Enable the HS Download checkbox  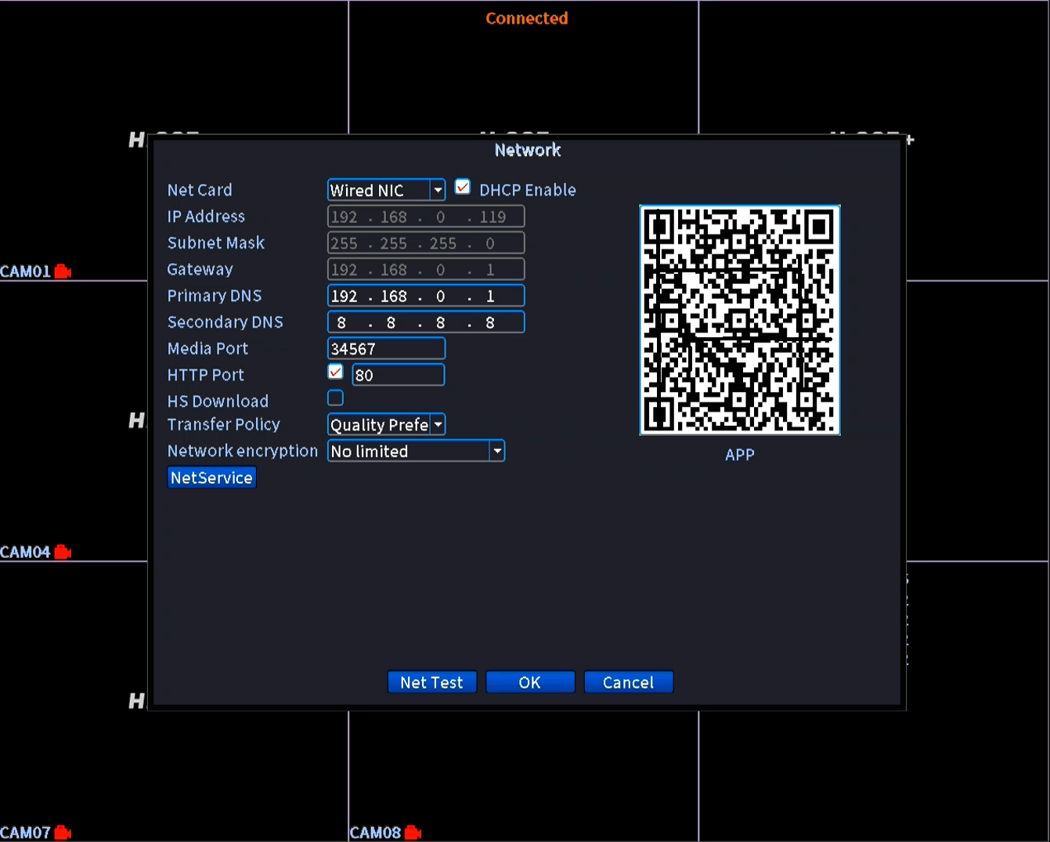pyautogui.click(x=335, y=398)
